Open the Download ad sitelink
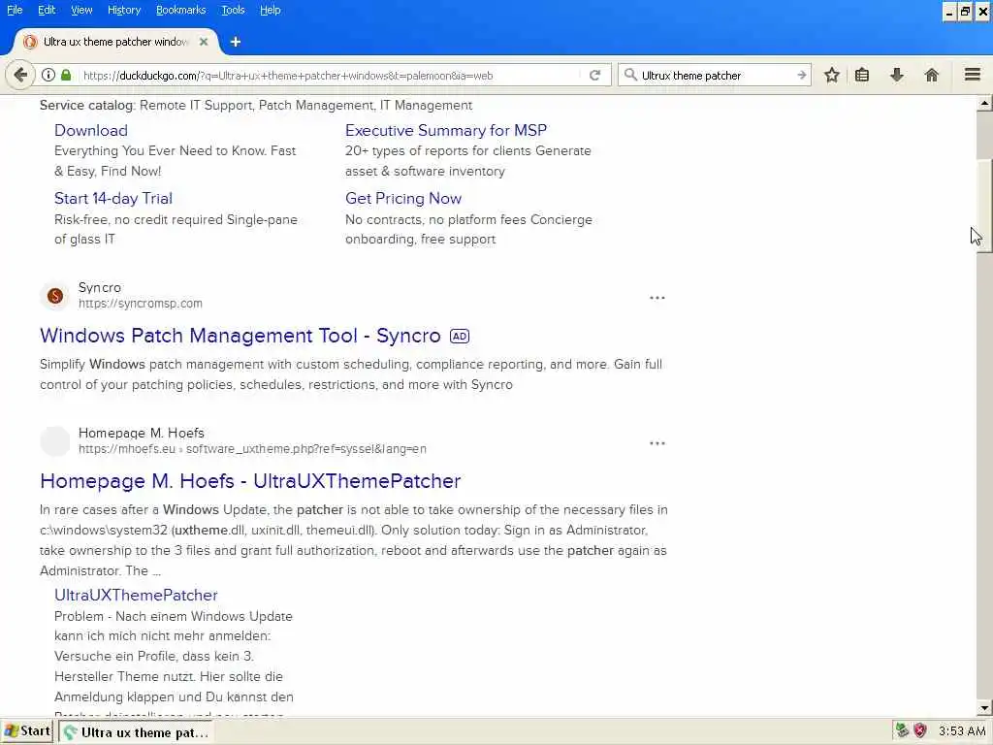The height and width of the screenshot is (745, 993). 91,130
